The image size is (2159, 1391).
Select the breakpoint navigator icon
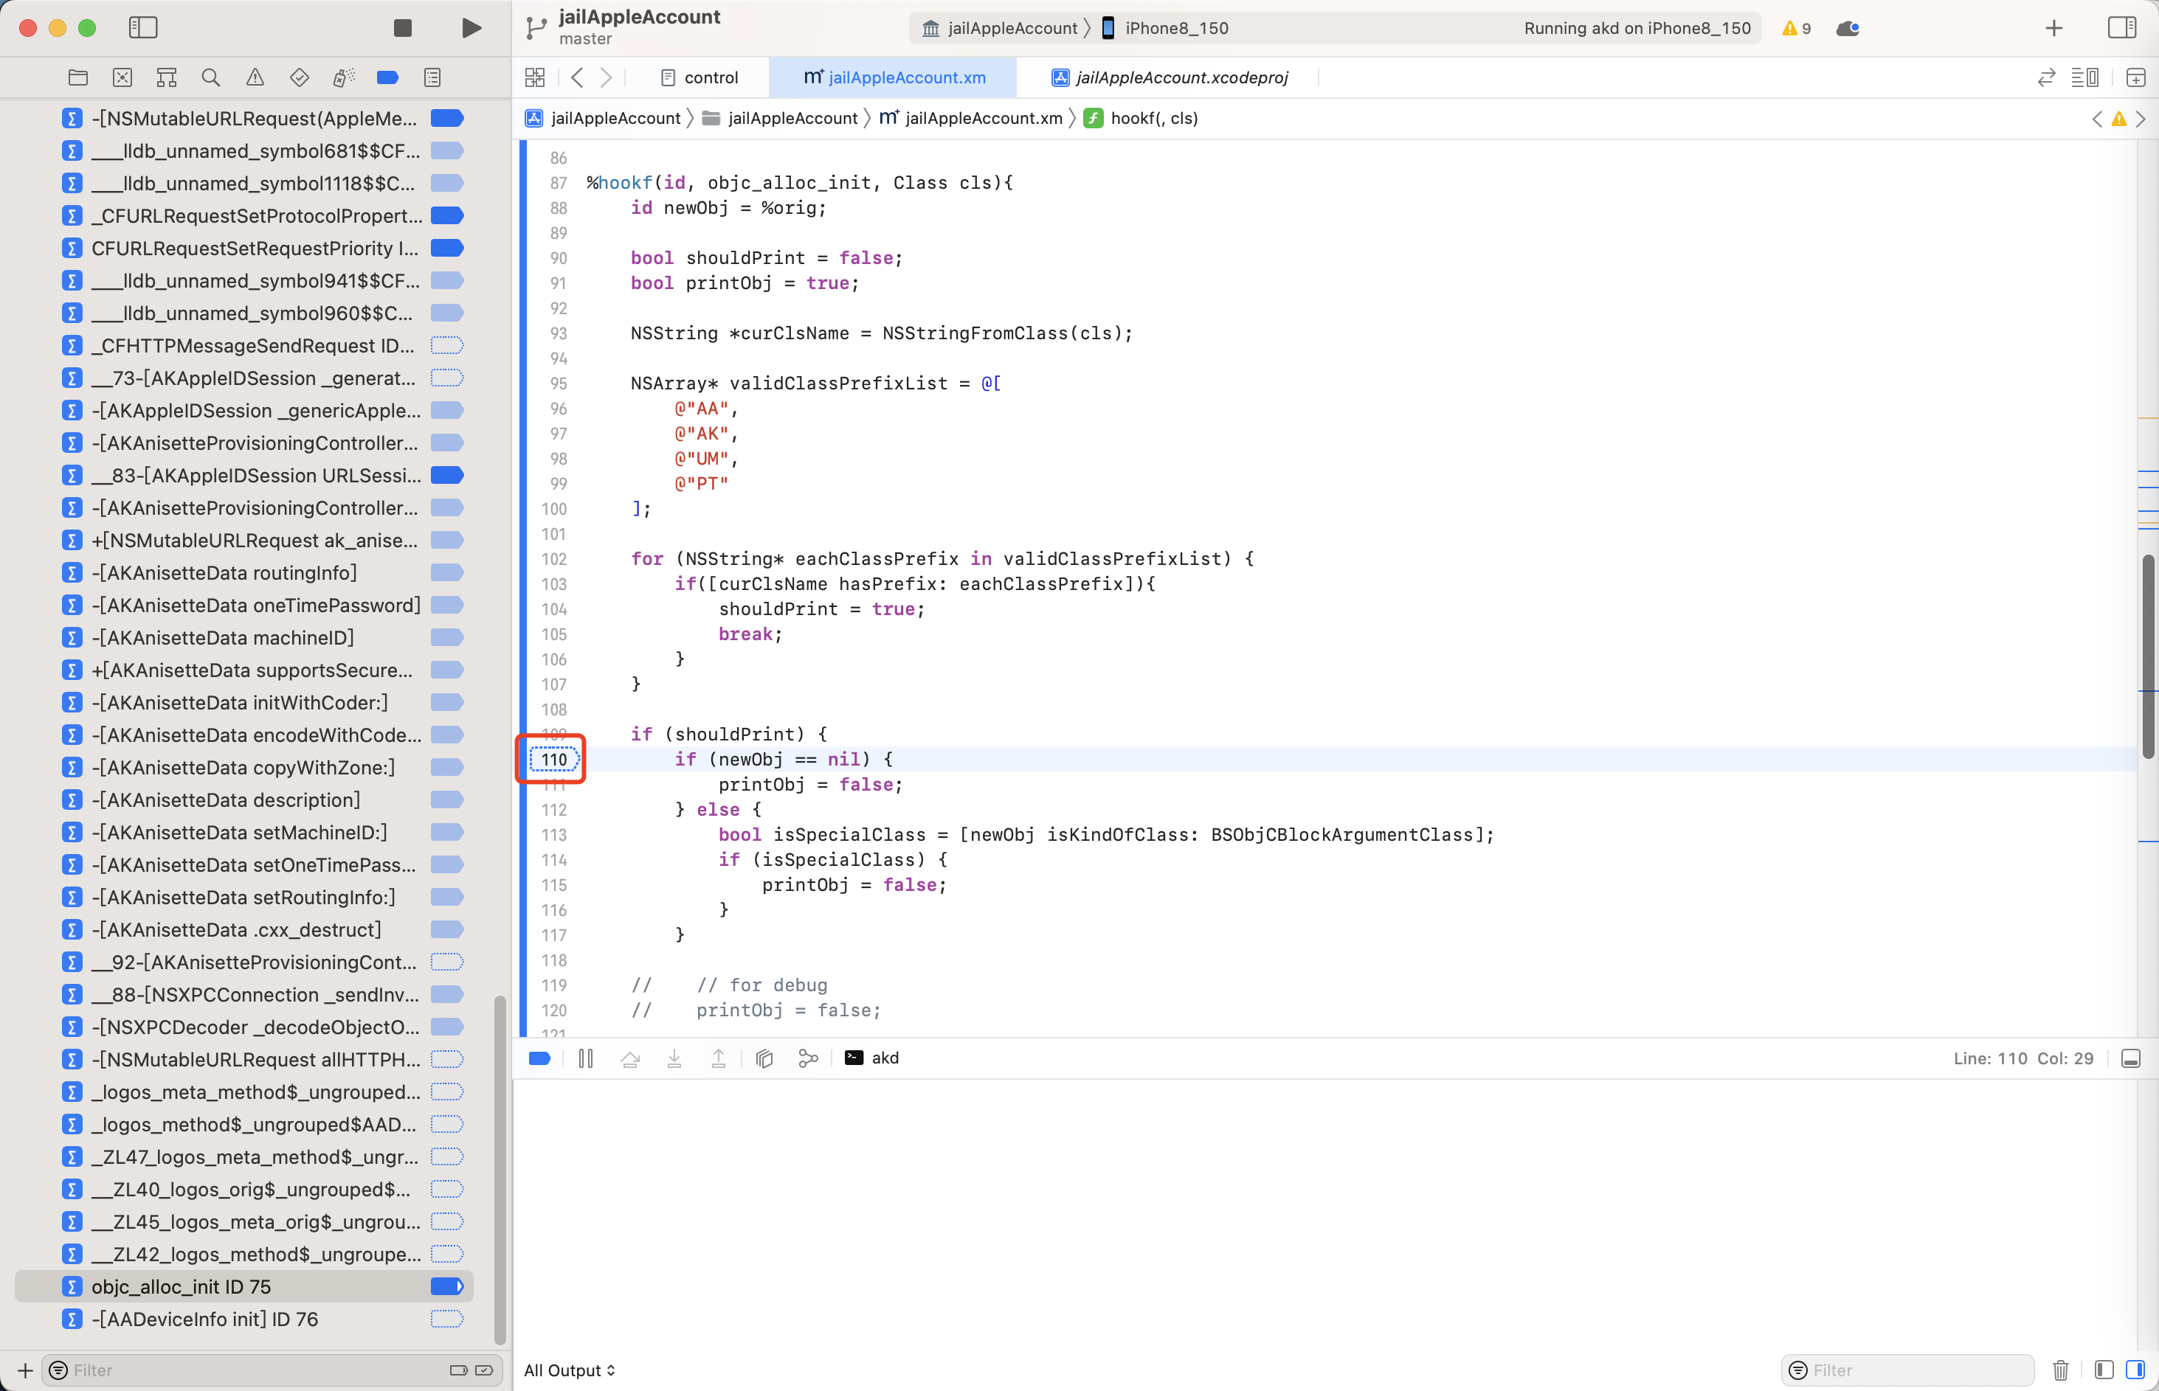click(387, 77)
